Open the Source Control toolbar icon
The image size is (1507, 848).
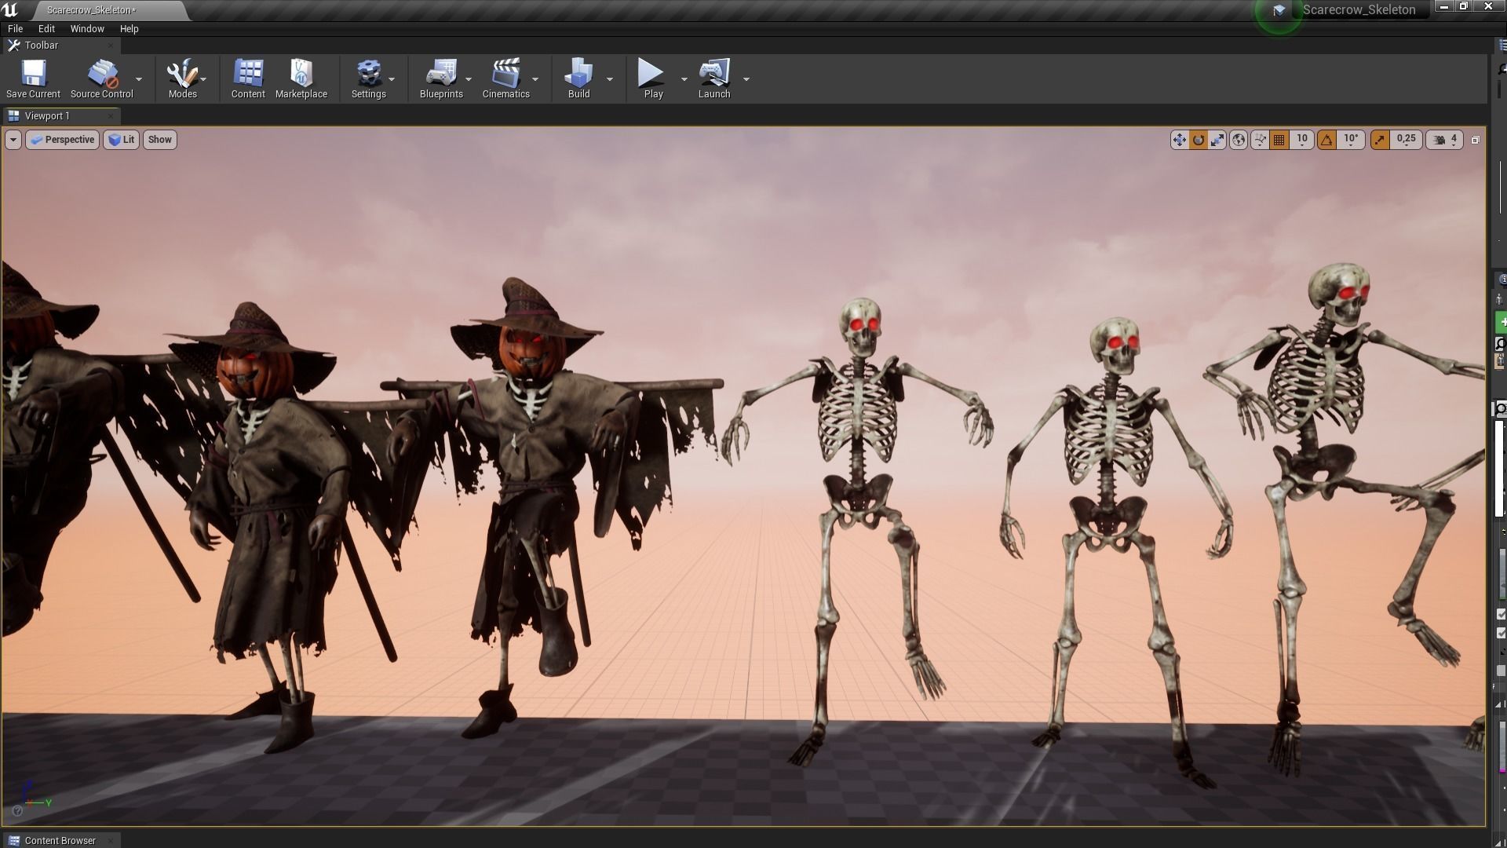[x=102, y=74]
